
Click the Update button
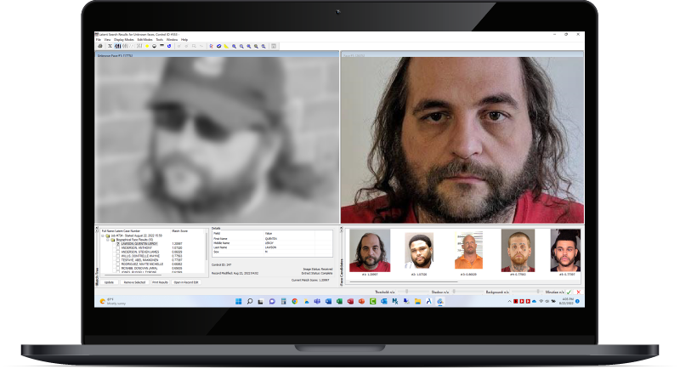110,282
